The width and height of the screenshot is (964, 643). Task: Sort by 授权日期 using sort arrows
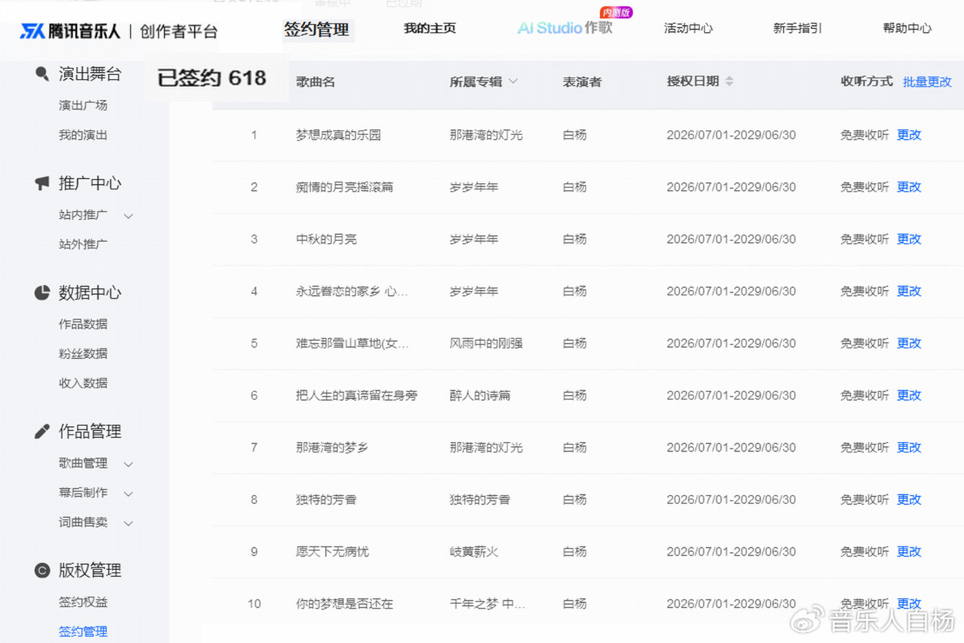click(x=729, y=81)
